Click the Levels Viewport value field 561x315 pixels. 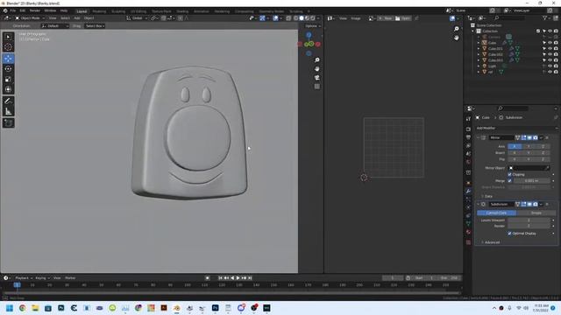pos(529,220)
